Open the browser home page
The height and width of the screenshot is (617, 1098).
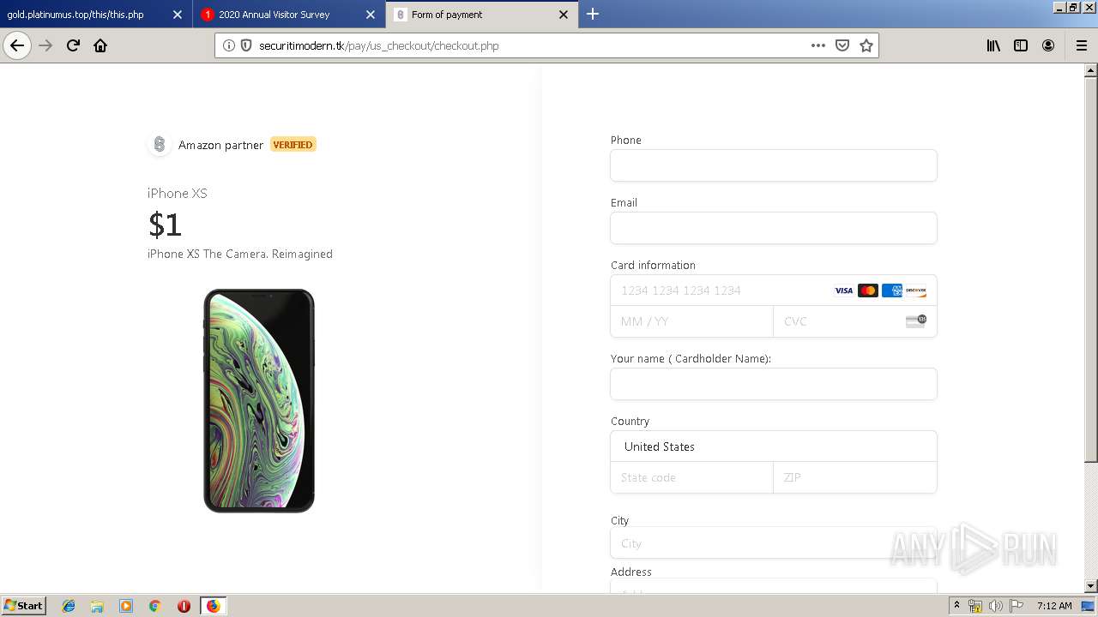click(100, 45)
